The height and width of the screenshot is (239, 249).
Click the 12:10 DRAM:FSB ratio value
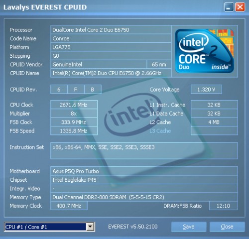click(x=224, y=206)
